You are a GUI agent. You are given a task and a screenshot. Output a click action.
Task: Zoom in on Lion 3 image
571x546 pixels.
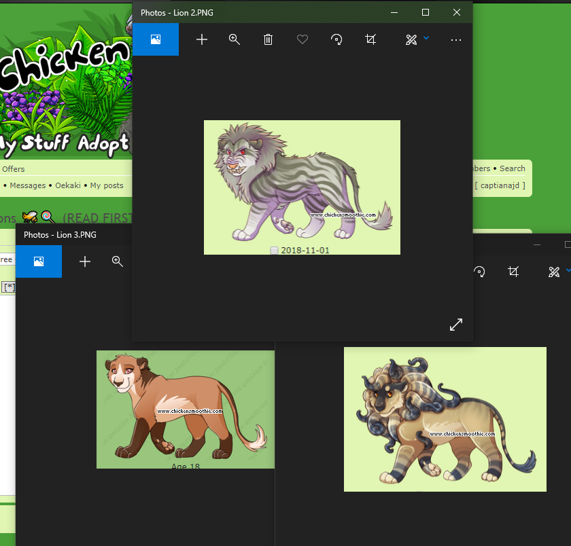pos(117,261)
